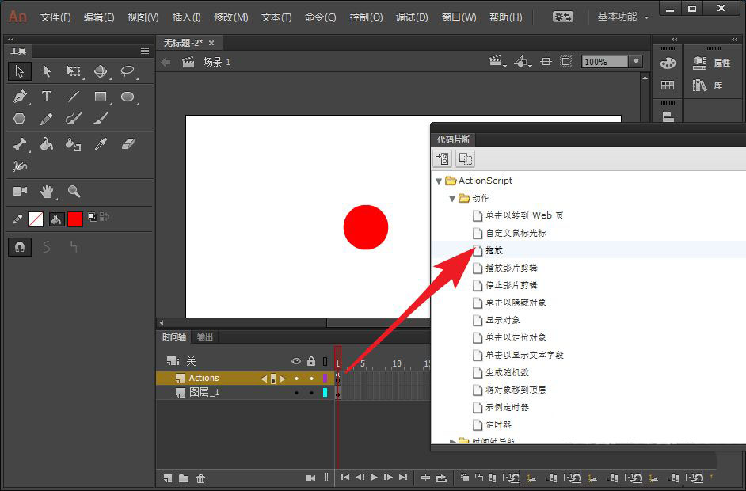Select the 3D Rotation tool
Image resolution: width=746 pixels, height=491 pixels.
[x=101, y=71]
